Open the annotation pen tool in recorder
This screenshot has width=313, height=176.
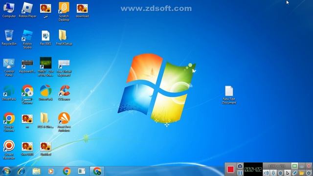tap(294, 173)
